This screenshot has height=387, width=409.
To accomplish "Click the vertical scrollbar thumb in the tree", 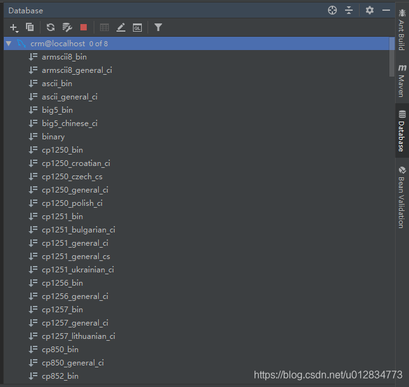I will (x=392, y=57).
